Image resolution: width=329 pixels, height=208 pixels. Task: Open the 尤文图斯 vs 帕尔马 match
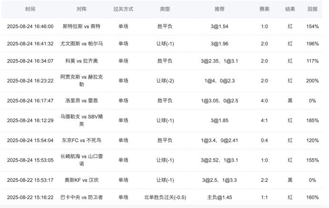pyautogui.click(x=82, y=44)
